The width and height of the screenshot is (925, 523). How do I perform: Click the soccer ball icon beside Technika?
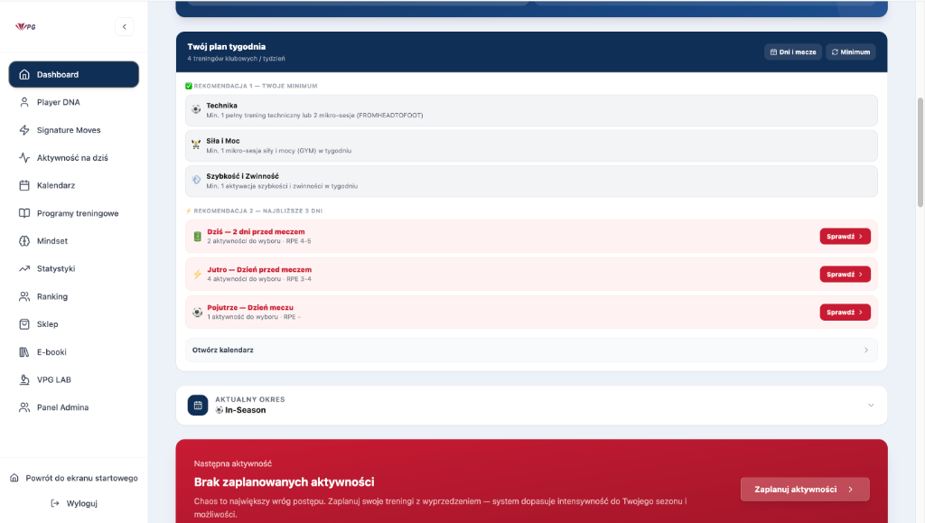click(196, 109)
